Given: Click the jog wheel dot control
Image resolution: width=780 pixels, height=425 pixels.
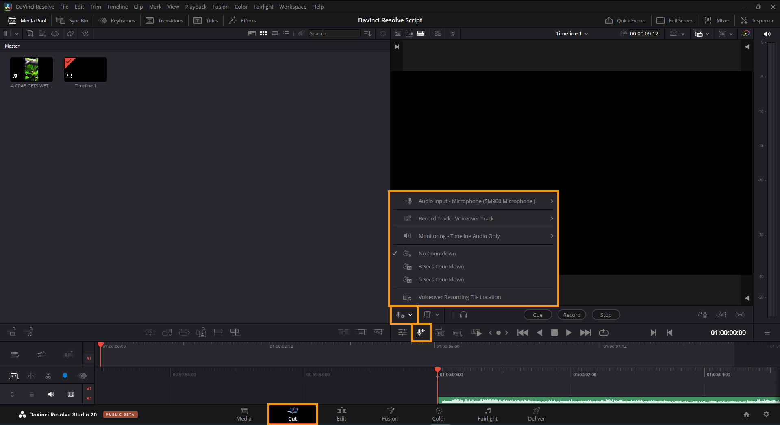Looking at the screenshot, I should 498,333.
